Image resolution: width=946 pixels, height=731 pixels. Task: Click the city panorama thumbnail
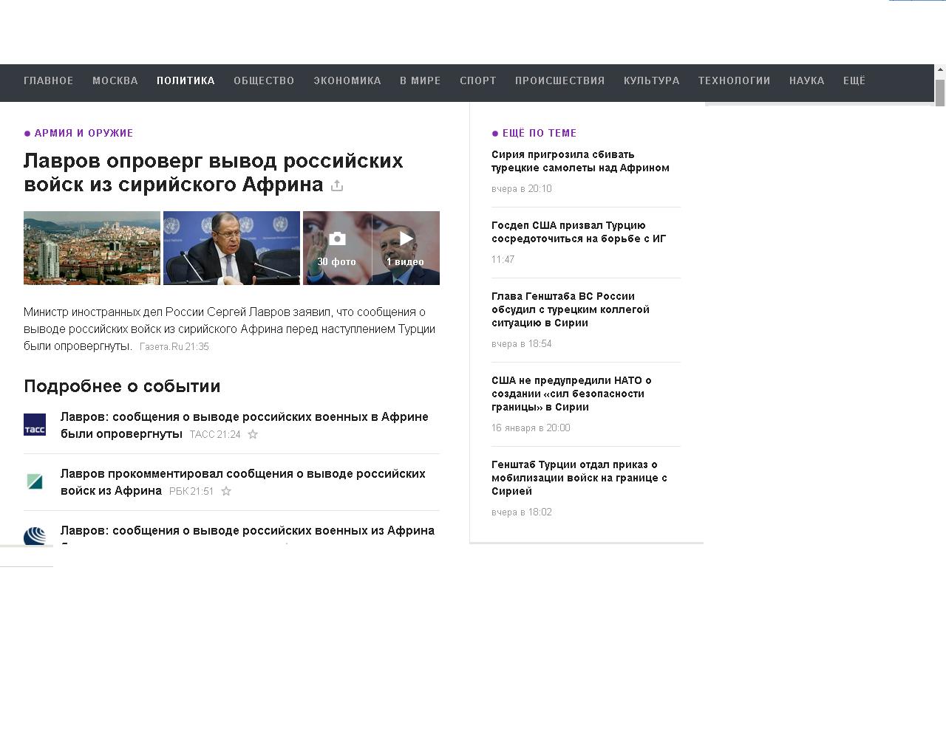point(92,248)
